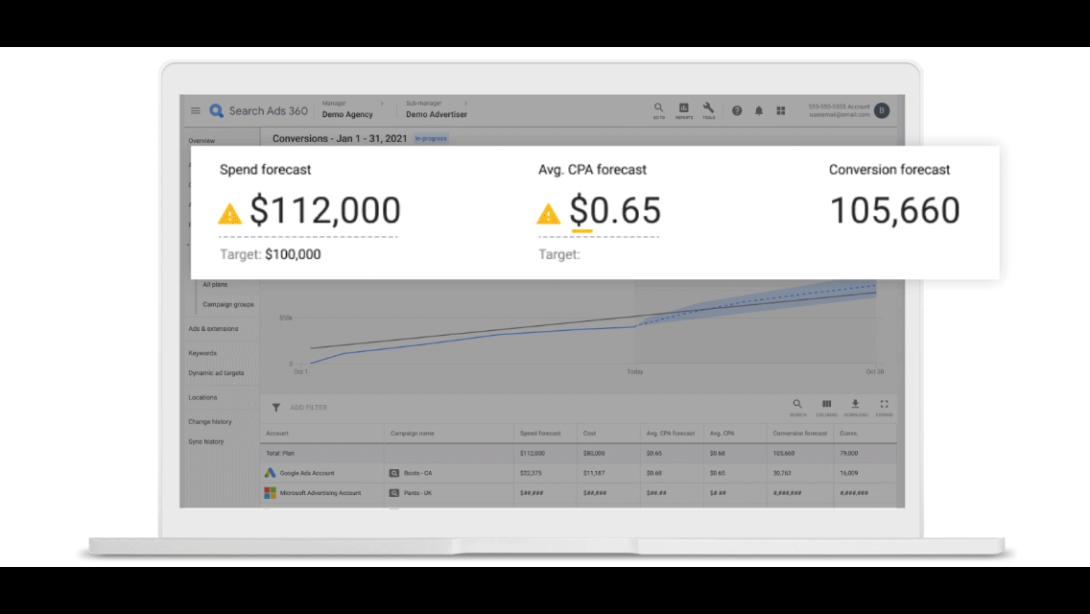The width and height of the screenshot is (1090, 614).
Task: Open the notifications bell
Action: coord(759,111)
